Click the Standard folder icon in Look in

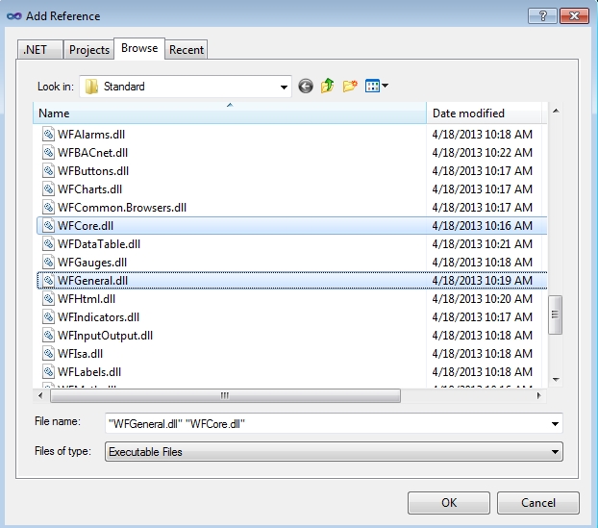(91, 87)
